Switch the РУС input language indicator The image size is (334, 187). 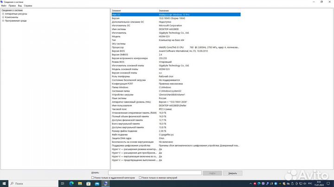tap(310, 184)
